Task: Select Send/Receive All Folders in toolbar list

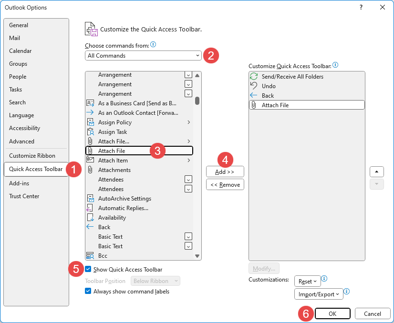Action: (x=307, y=77)
